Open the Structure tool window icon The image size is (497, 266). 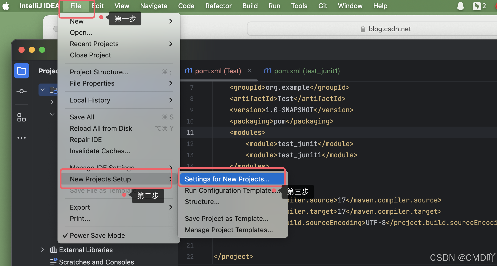[x=22, y=117]
